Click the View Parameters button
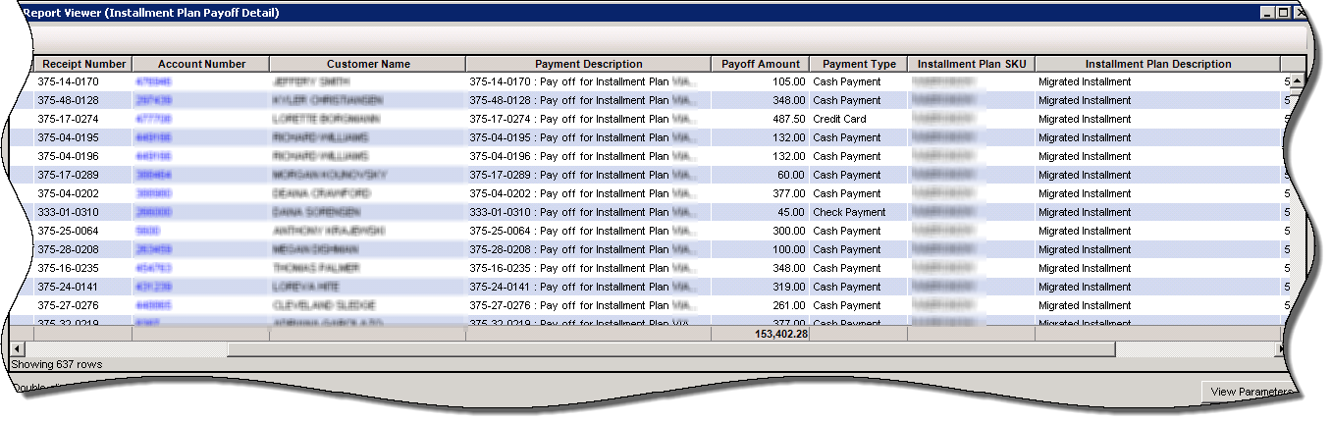 click(x=1249, y=392)
